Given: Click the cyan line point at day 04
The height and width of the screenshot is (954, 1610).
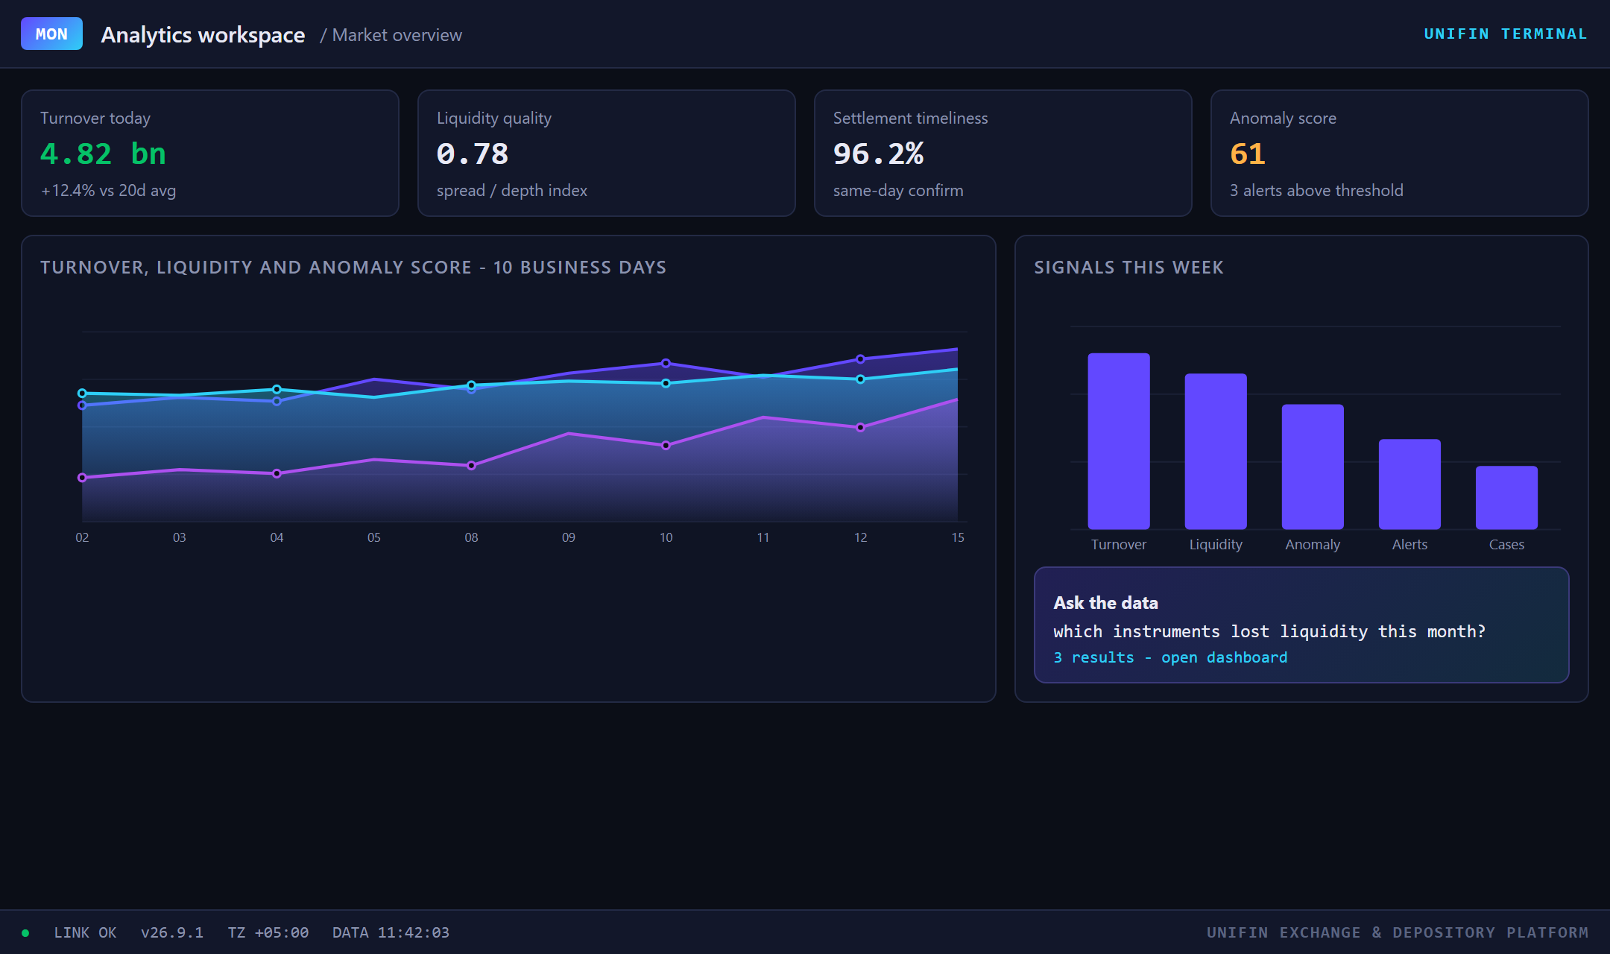Looking at the screenshot, I should pos(277,389).
